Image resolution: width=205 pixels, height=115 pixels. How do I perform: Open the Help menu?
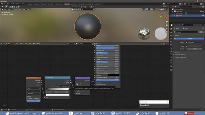coord(23,4)
